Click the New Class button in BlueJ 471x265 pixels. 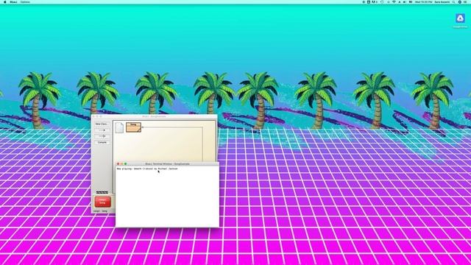[102, 124]
